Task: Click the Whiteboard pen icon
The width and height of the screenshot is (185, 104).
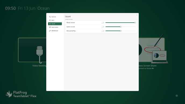Action: click(x=50, y=31)
